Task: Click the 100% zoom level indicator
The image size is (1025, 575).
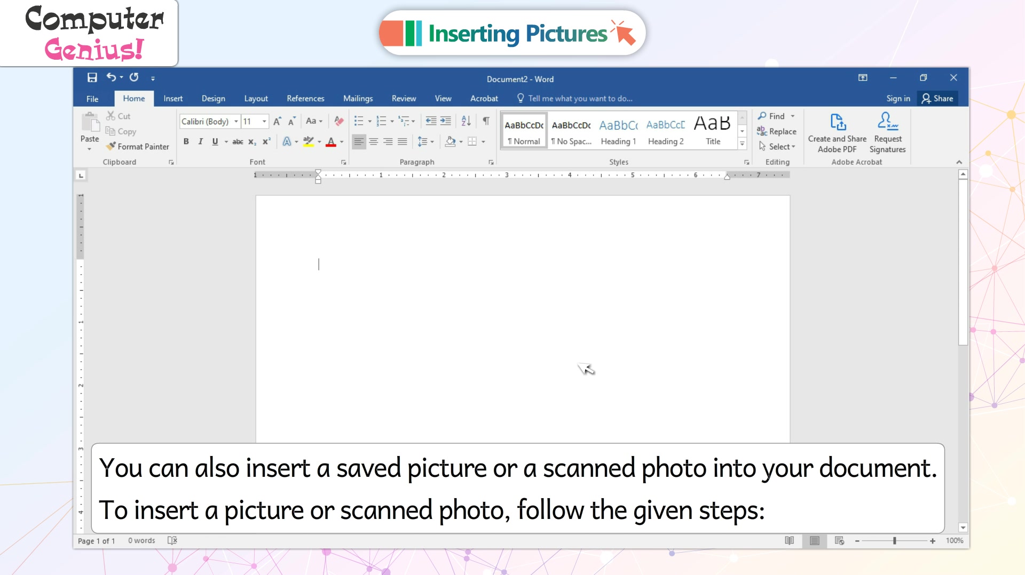Action: tap(955, 540)
